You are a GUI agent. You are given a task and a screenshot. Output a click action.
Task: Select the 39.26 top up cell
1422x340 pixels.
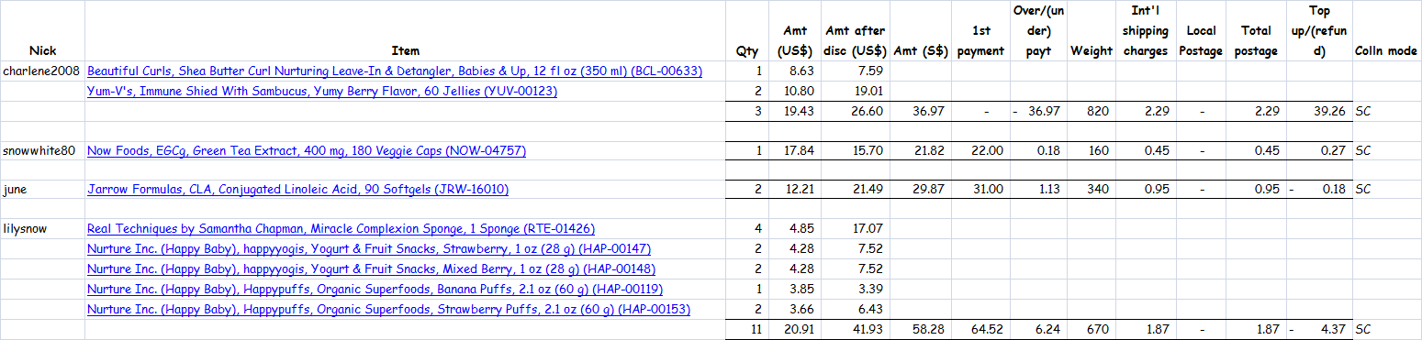[x=1319, y=111]
